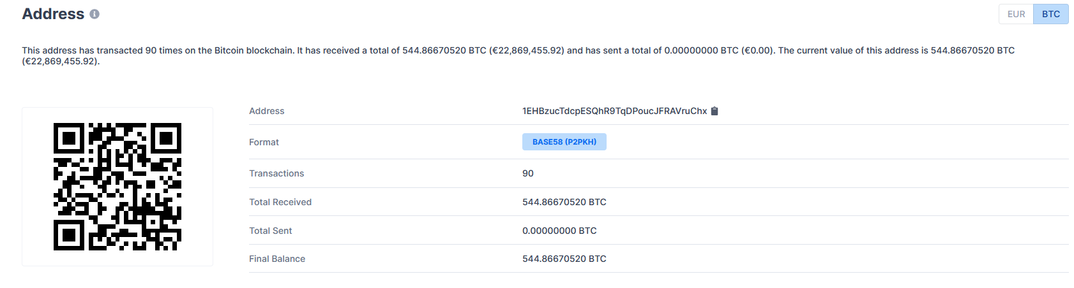The width and height of the screenshot is (1074, 288).
Task: Click the Address field label in table
Action: point(266,111)
